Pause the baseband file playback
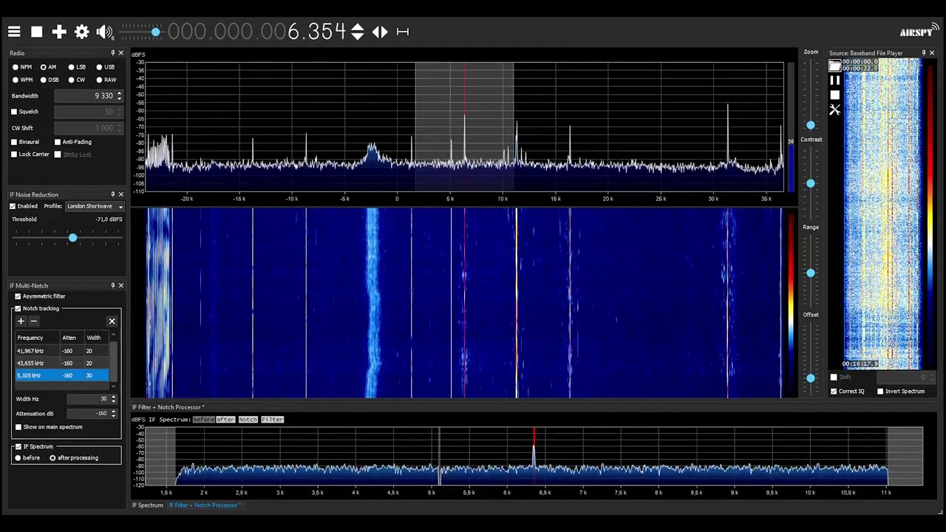This screenshot has height=532, width=946. click(x=835, y=81)
